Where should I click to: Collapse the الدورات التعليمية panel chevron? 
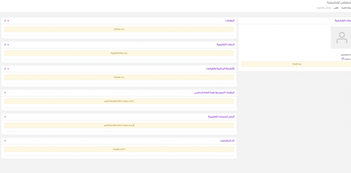click(9, 45)
